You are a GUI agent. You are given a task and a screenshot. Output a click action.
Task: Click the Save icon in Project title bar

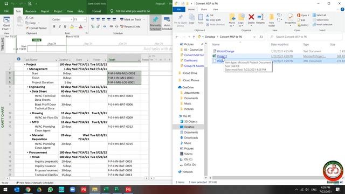[x=6, y=4]
